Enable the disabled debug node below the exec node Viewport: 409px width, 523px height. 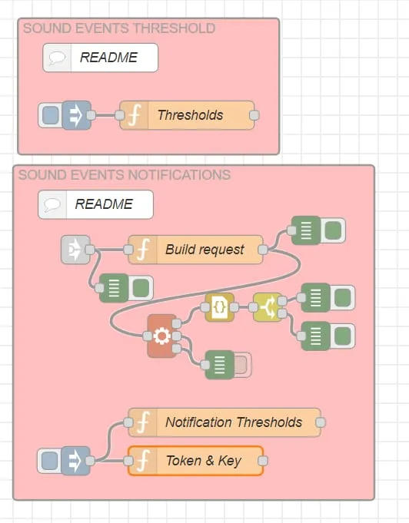tap(242, 365)
